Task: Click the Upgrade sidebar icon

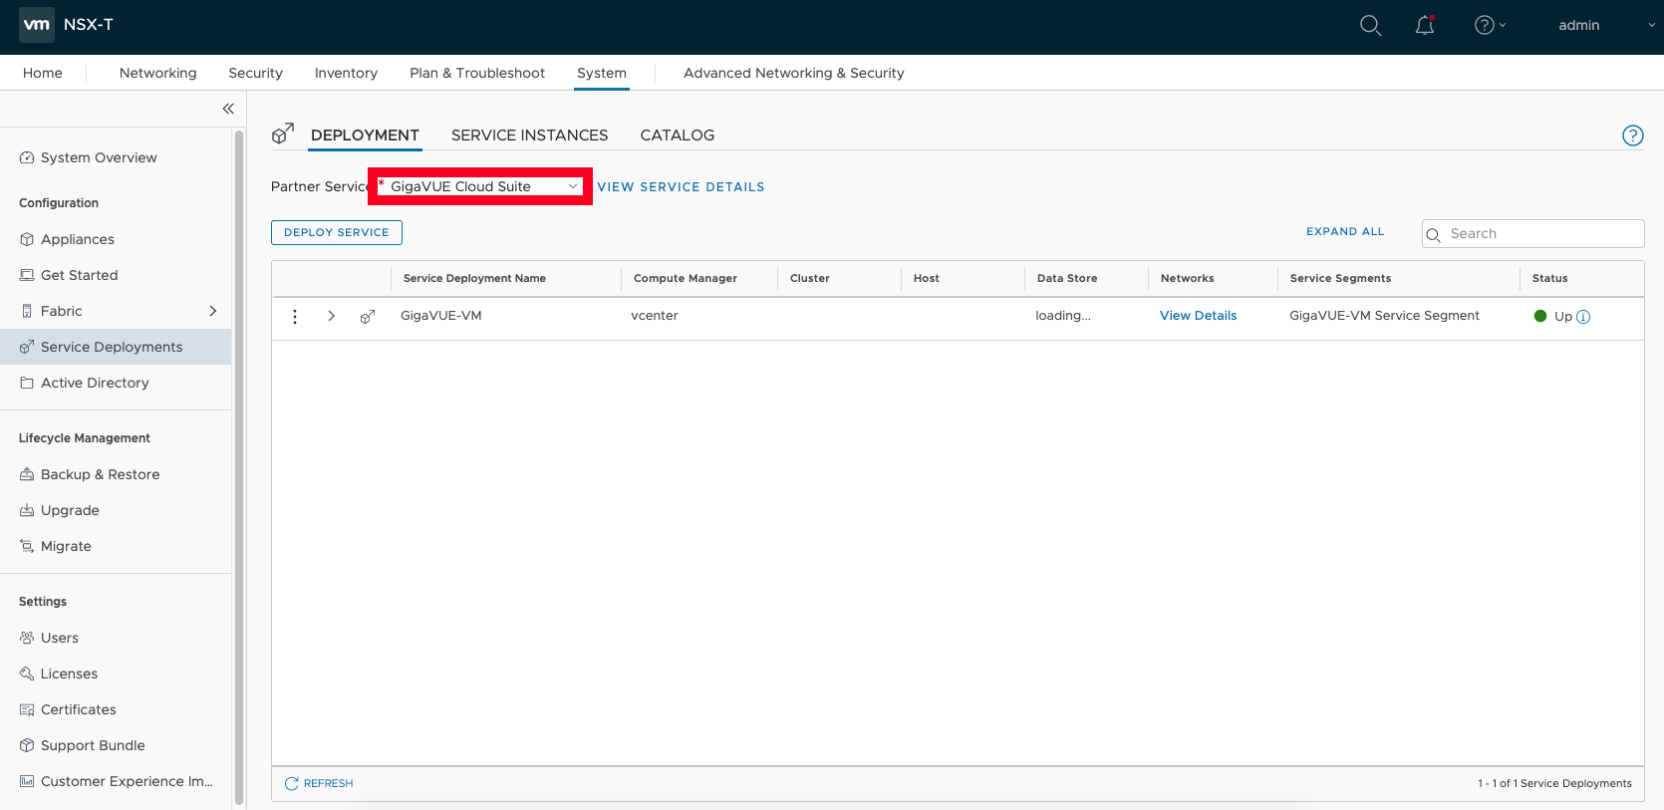Action: tap(27, 510)
